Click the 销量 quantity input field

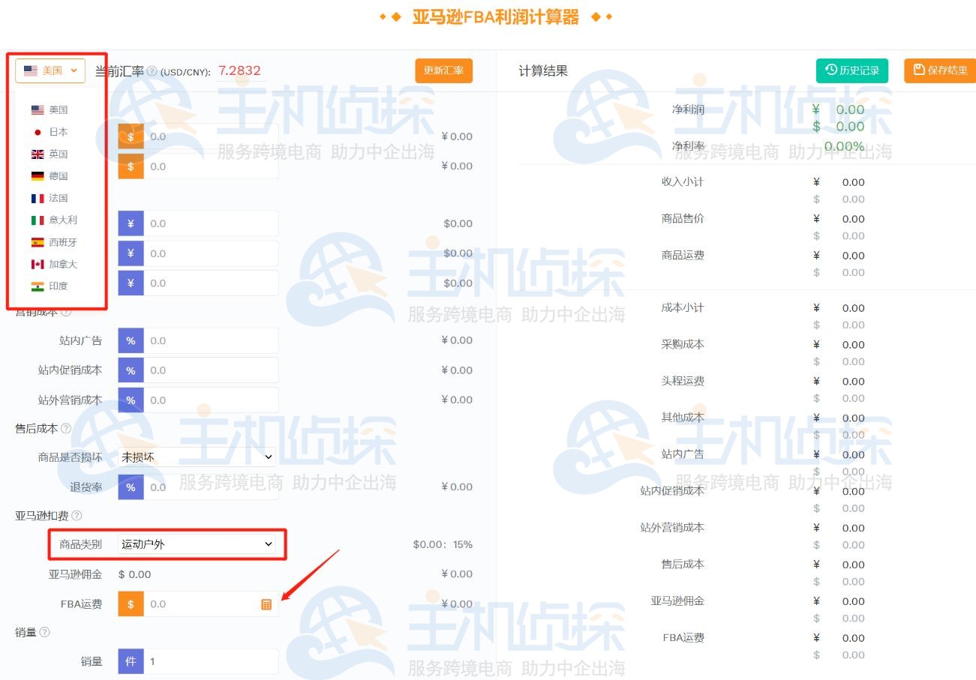[x=210, y=661]
